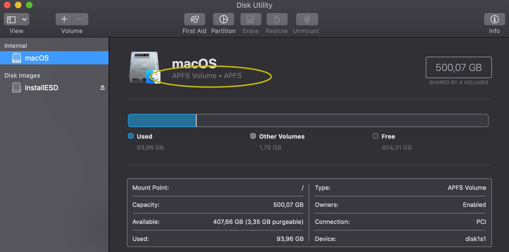Click the Device value 'disk1s1'

click(x=476, y=239)
